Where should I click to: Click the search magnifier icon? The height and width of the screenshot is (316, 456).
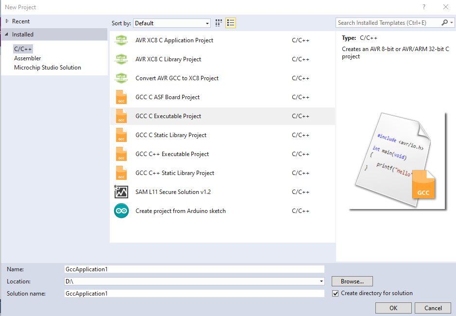(x=445, y=22)
